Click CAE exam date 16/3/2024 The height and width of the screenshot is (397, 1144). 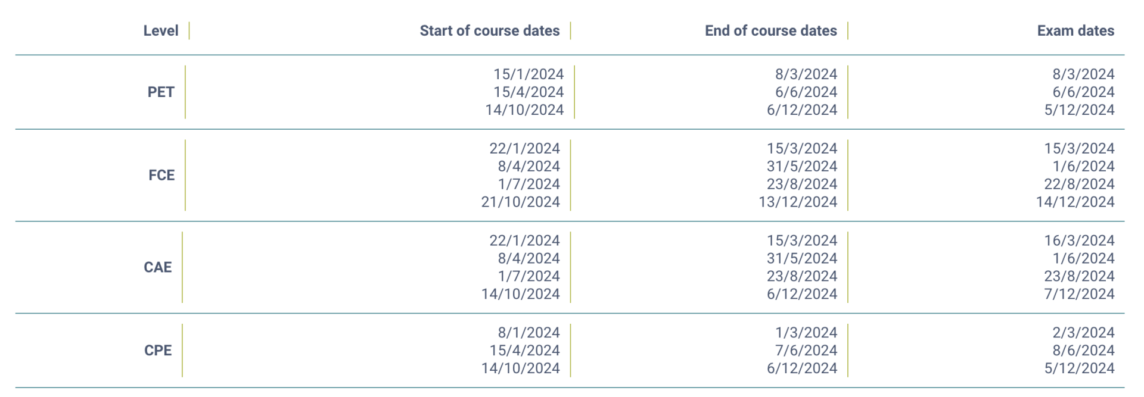coord(1079,240)
